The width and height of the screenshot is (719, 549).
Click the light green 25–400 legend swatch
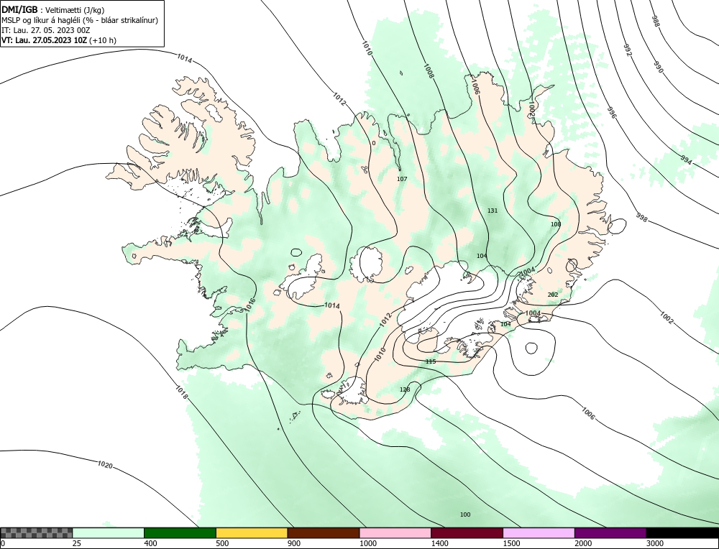[109, 532]
